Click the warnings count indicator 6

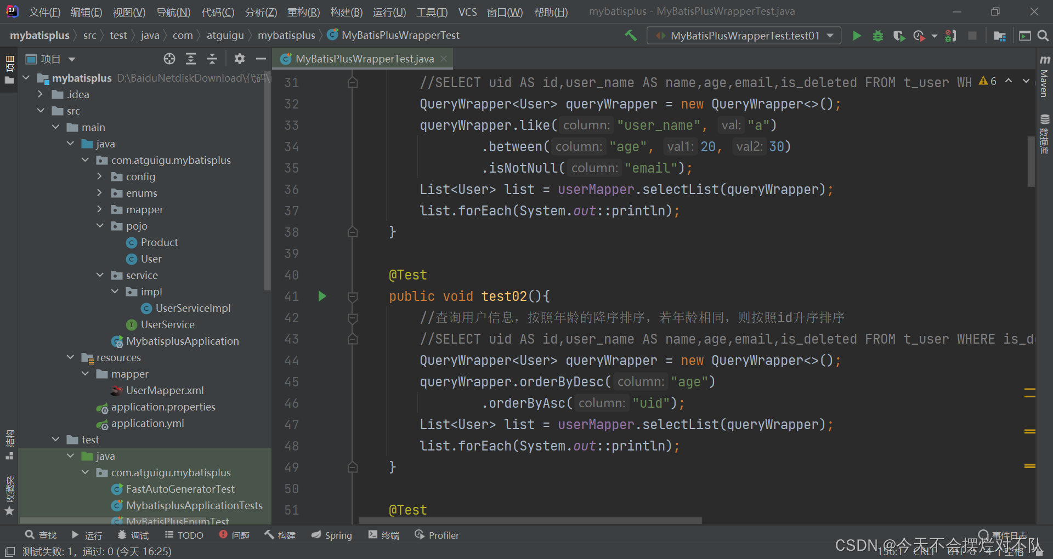click(x=988, y=81)
